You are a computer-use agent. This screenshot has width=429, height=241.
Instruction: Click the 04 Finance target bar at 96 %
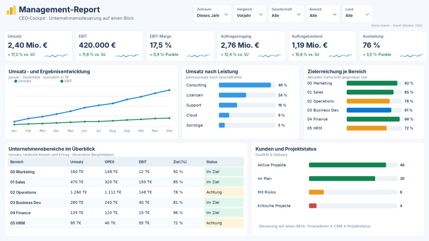pos(373,119)
